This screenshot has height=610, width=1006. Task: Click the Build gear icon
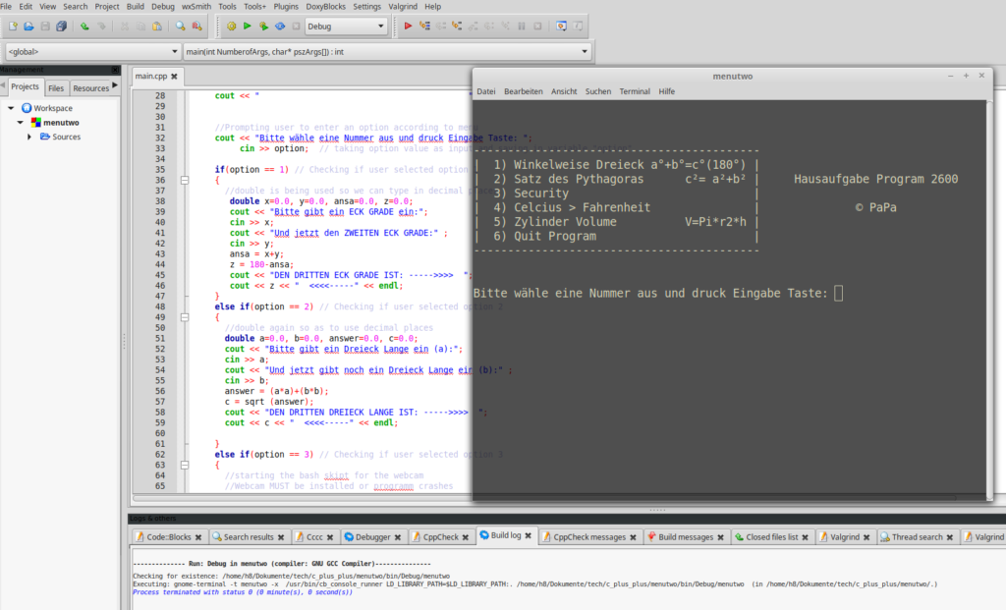pyautogui.click(x=231, y=27)
